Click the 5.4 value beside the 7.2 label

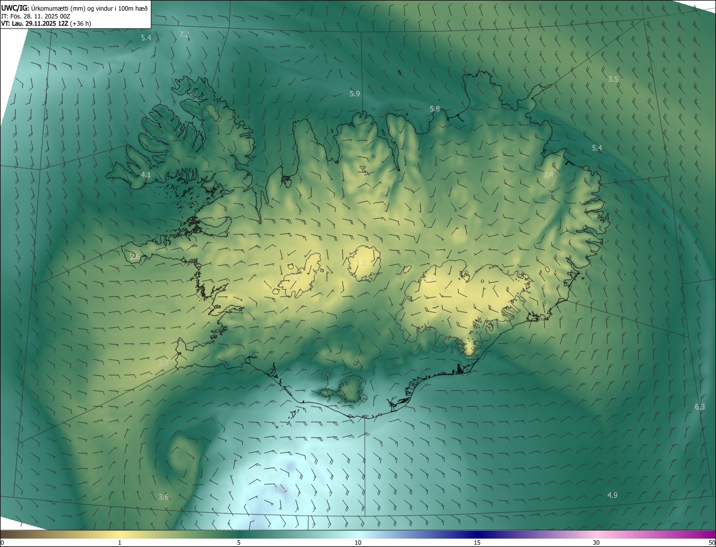[x=146, y=38]
